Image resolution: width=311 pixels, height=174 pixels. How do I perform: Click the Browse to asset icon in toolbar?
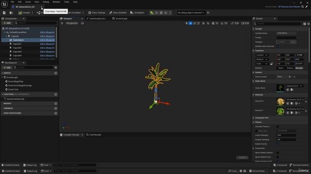[11, 13]
